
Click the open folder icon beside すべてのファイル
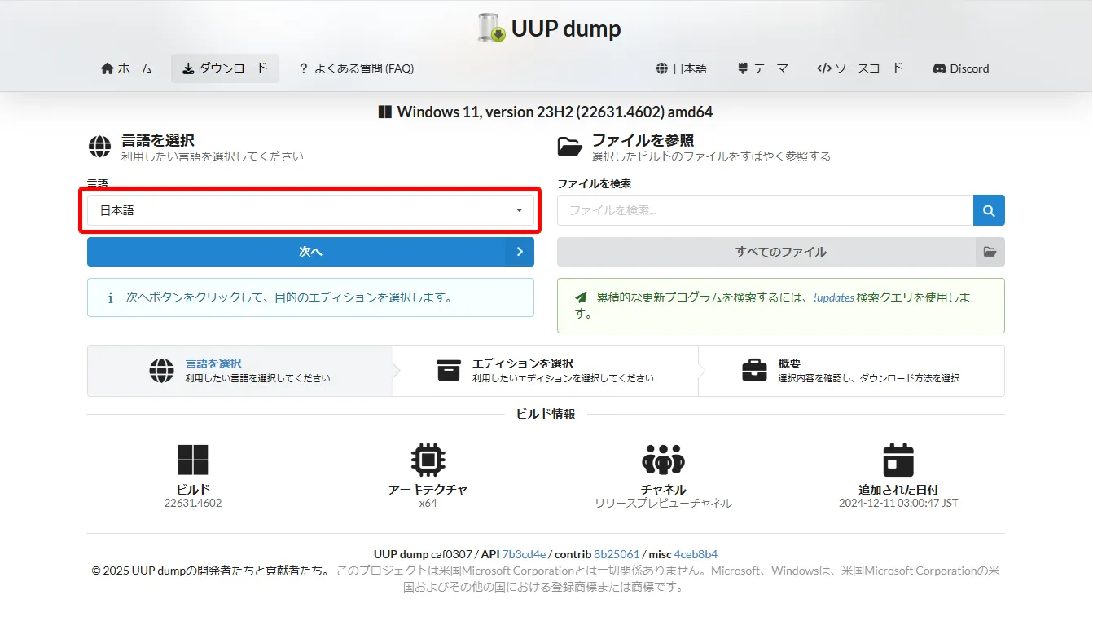[x=990, y=252]
